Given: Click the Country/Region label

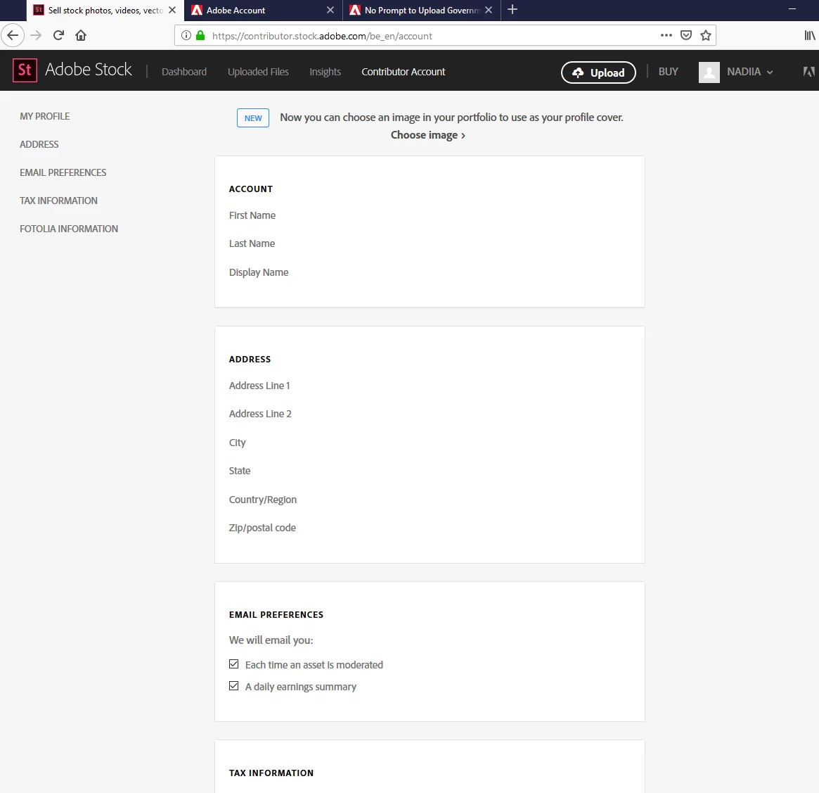Looking at the screenshot, I should pos(263,500).
